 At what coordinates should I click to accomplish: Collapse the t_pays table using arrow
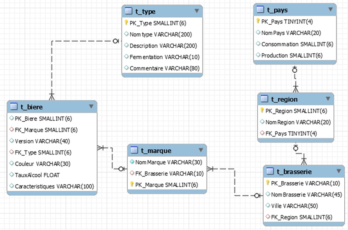coord(330,10)
